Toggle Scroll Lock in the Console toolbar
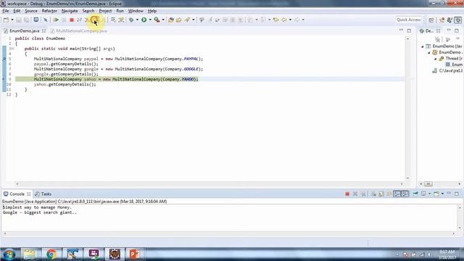 click(x=381, y=194)
